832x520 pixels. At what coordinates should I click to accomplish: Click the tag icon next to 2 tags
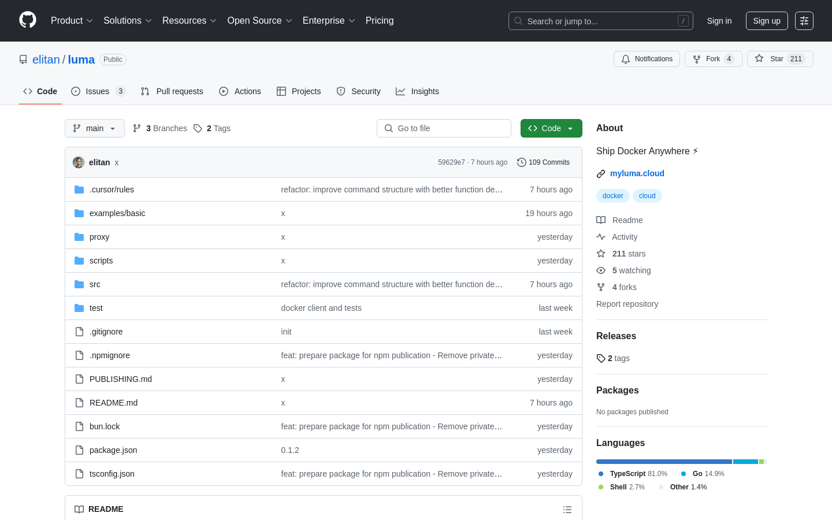601,358
